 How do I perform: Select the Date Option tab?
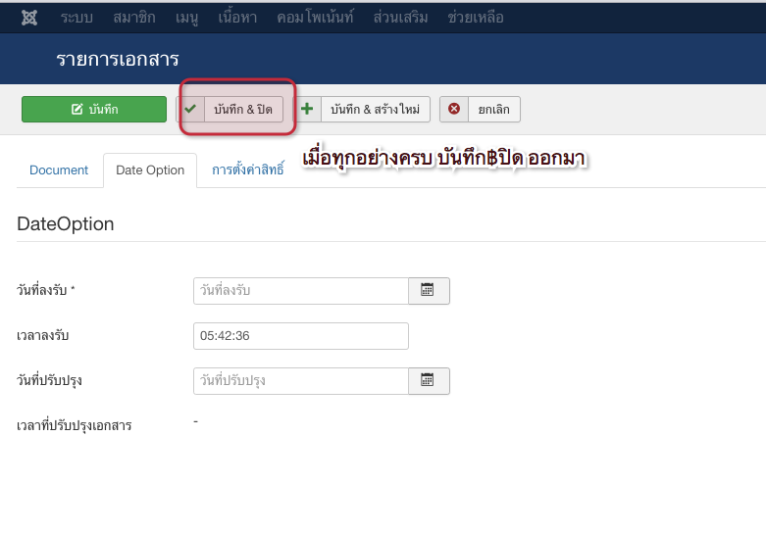pos(150,170)
